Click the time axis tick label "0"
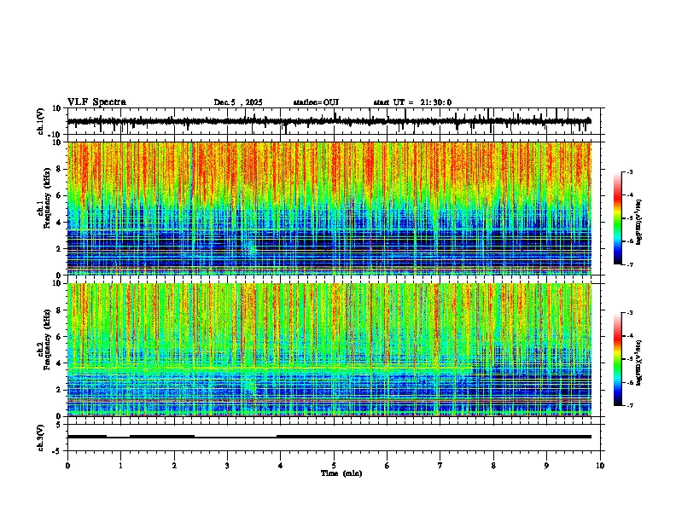The width and height of the screenshot is (676, 522). pos(67,466)
